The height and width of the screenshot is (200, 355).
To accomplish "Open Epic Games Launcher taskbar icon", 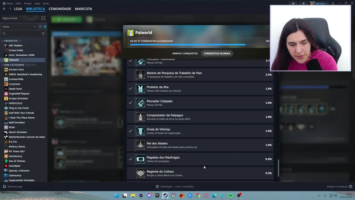I will click(157, 196).
